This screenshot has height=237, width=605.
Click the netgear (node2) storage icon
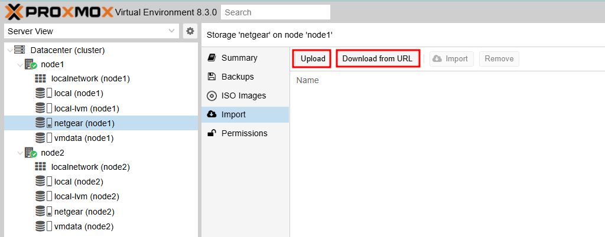tap(43, 211)
